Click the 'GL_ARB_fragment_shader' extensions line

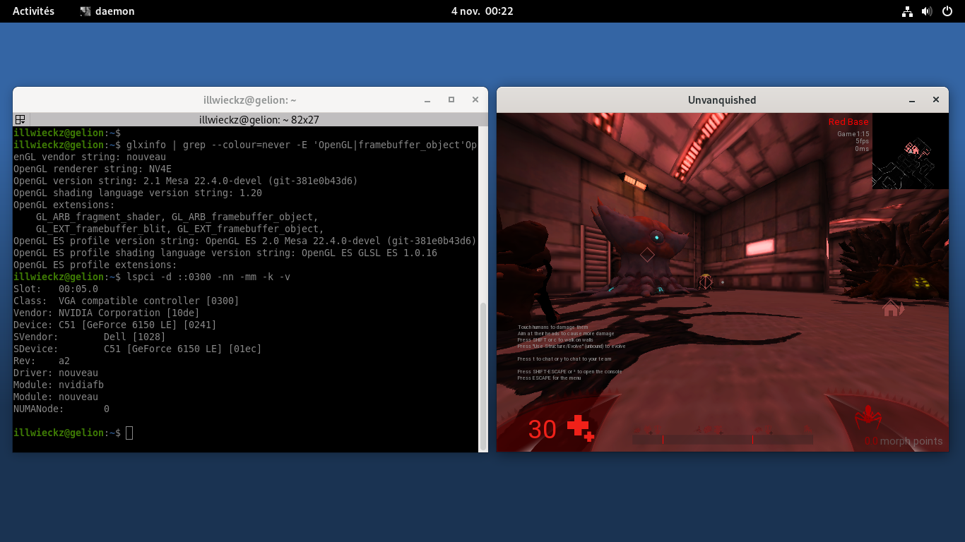tap(177, 217)
